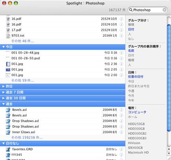Limit search to HDD250GB
Screen dimensions: 171x160
(x=136, y=124)
